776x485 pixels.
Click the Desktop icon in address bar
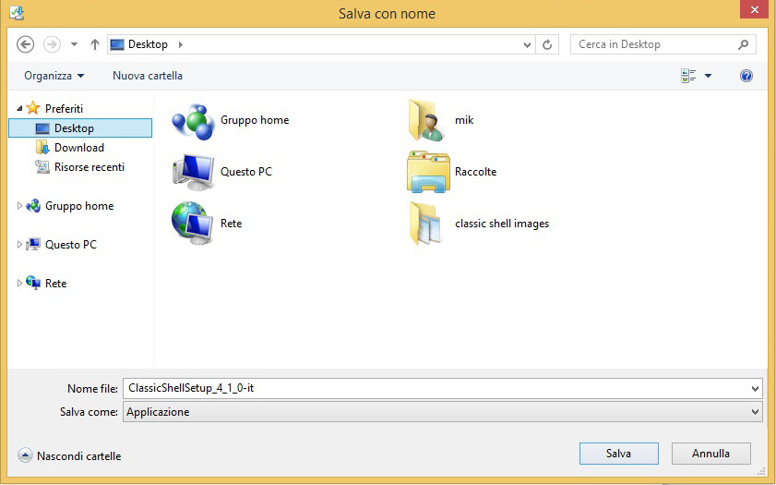click(x=117, y=44)
